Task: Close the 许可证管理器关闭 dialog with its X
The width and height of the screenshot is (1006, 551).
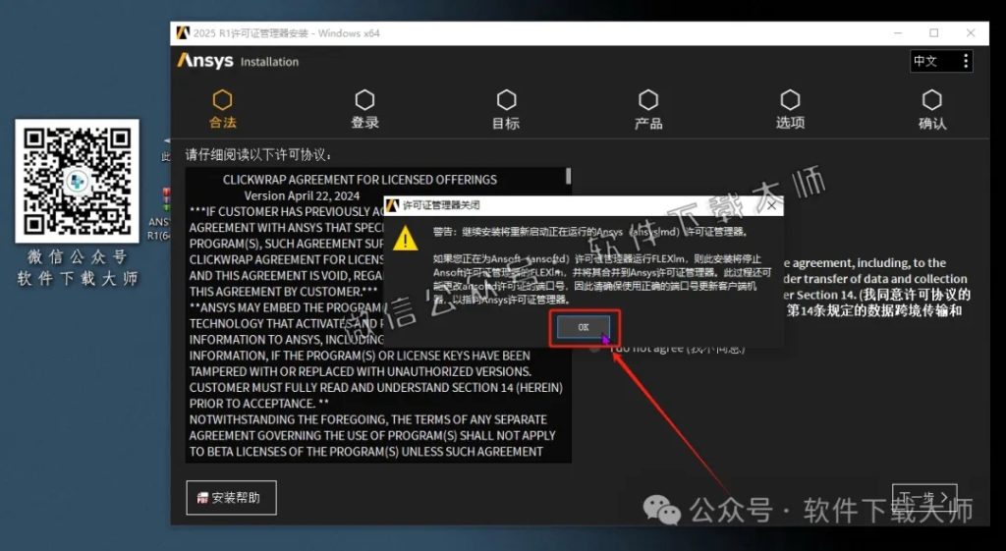Action: click(x=771, y=206)
